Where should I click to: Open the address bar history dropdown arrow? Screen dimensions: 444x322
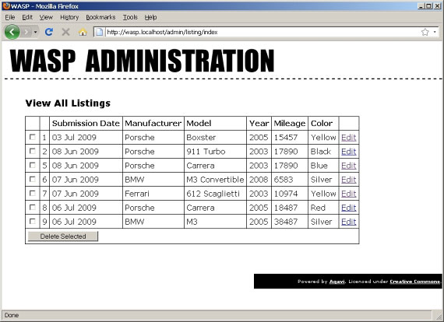pos(435,32)
